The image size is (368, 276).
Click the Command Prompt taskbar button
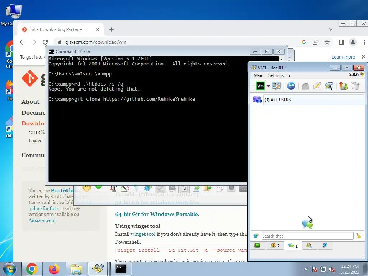(121, 269)
